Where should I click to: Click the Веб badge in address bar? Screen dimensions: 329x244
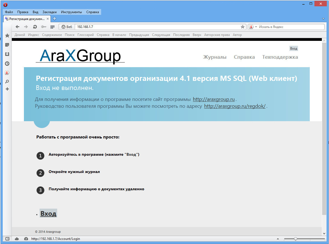[x=67, y=27]
